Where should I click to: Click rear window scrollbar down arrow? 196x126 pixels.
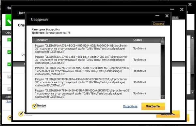pyautogui.click(x=192, y=92)
